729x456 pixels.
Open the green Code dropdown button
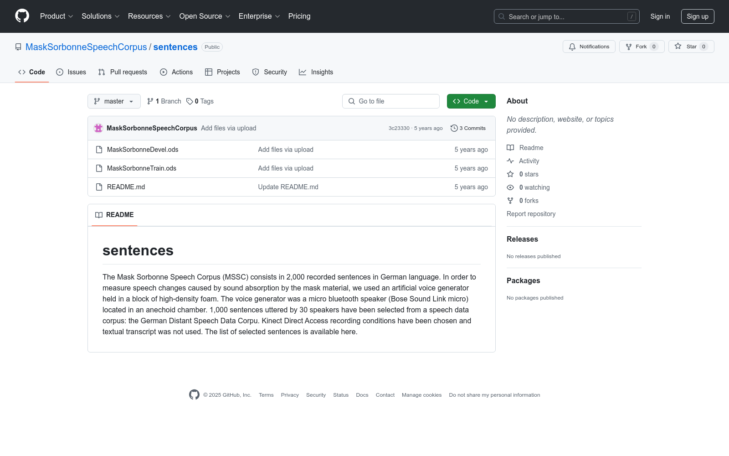(471, 101)
